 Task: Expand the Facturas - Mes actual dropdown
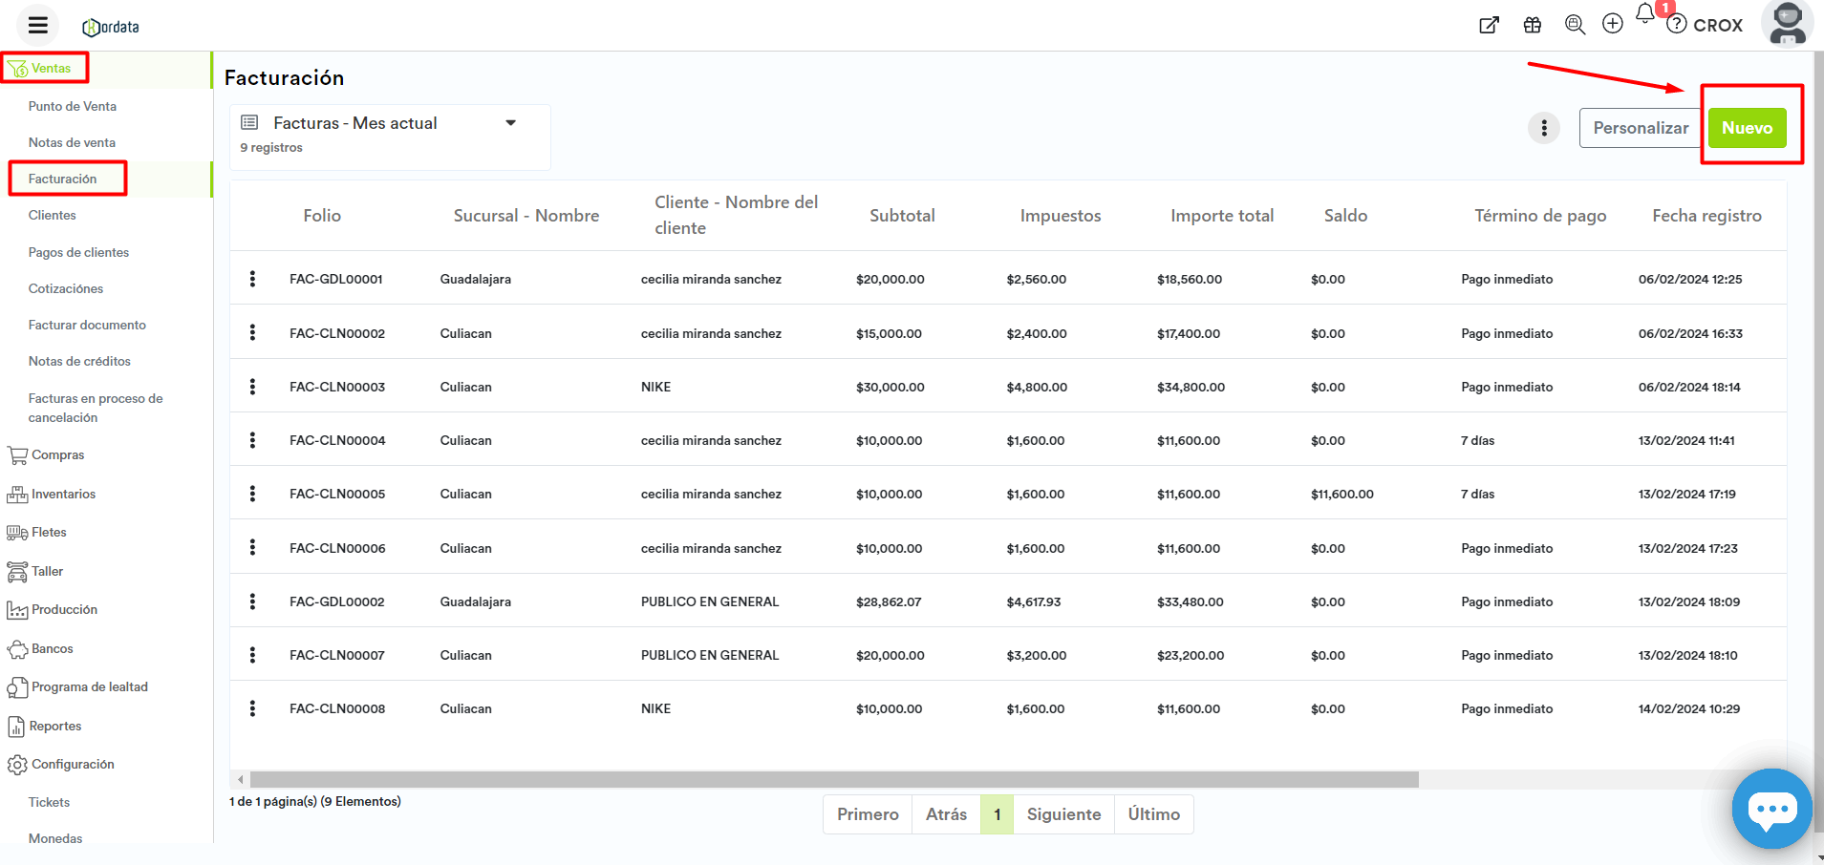(510, 123)
